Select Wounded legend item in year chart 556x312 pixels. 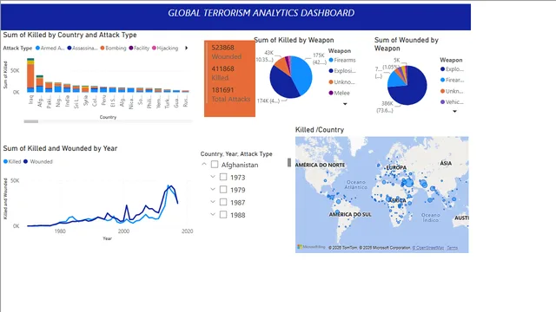pos(38,162)
